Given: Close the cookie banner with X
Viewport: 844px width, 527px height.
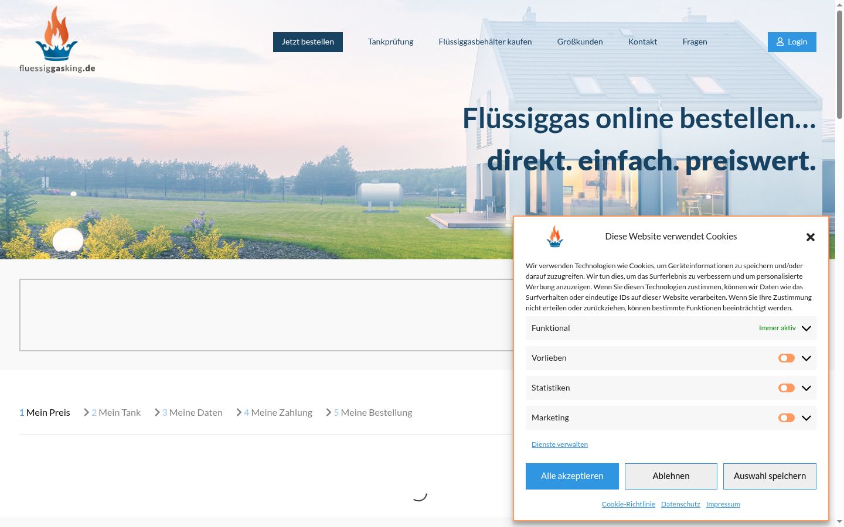Looking at the screenshot, I should [811, 237].
